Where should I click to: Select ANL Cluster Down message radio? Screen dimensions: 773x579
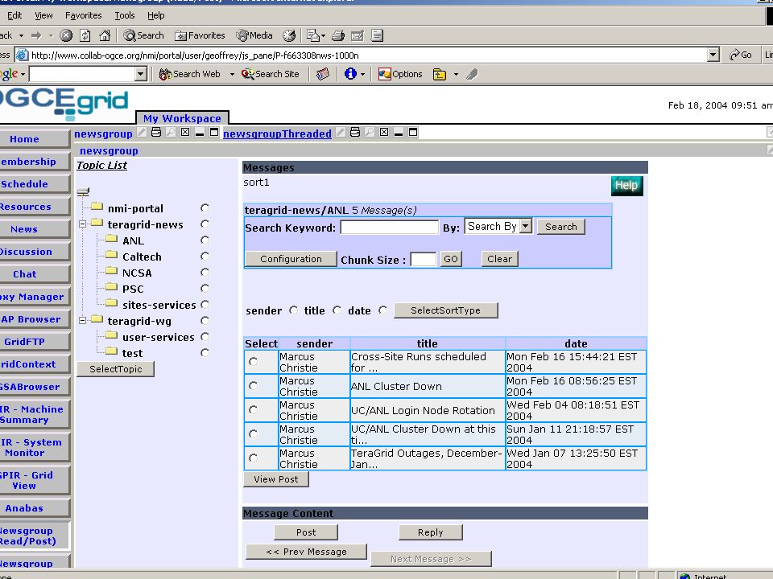tap(254, 386)
